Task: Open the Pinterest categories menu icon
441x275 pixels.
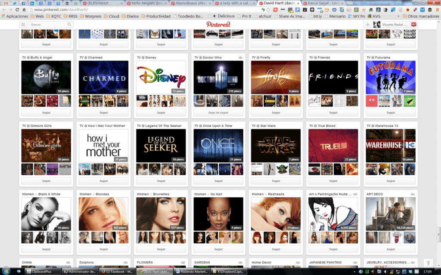Action: (x=23, y=25)
